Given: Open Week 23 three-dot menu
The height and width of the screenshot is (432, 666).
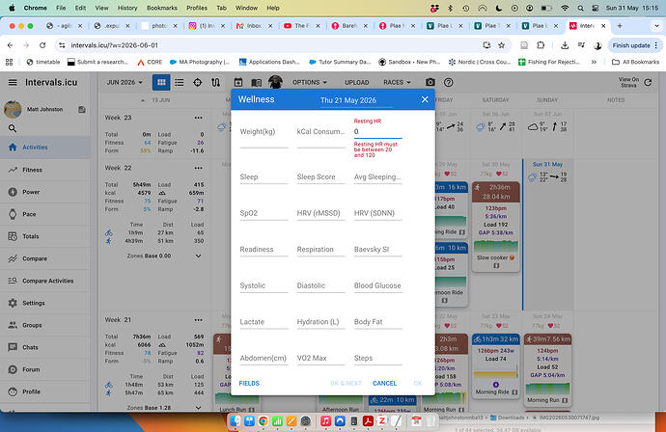Looking at the screenshot, I should pos(199,118).
